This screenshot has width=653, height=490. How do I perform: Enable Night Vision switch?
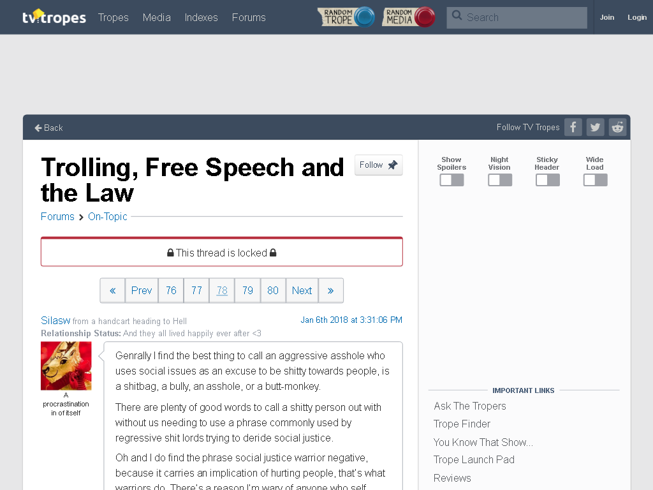tap(500, 180)
